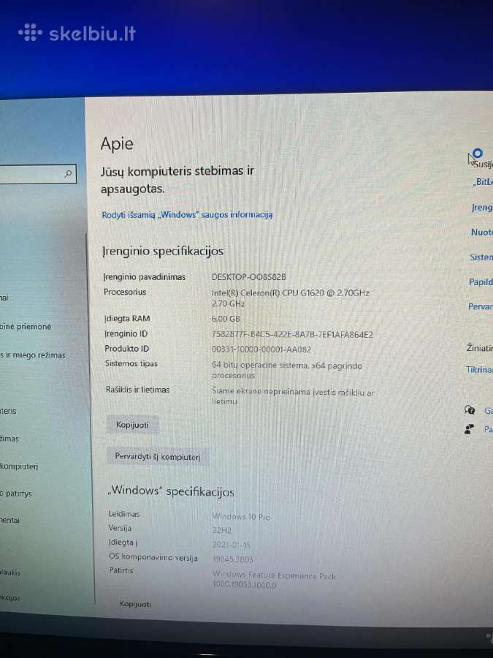This screenshot has width=493, height=658.
Task: Open the Papild… related link on the right
Action: click(481, 282)
